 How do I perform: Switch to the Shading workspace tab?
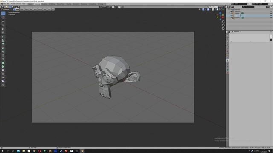tap(69, 4)
